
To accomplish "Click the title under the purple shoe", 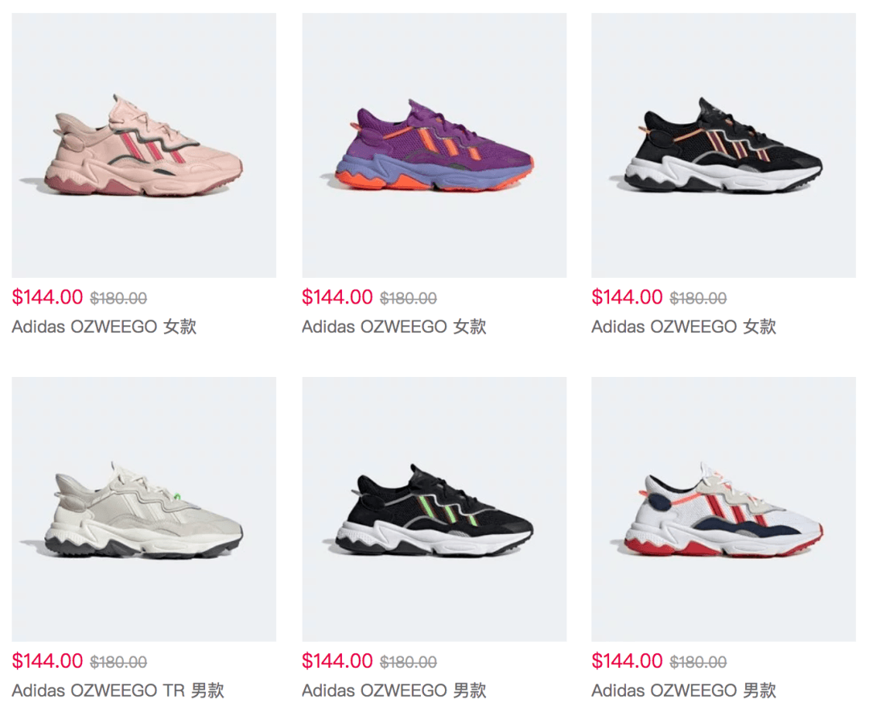I will [x=394, y=327].
